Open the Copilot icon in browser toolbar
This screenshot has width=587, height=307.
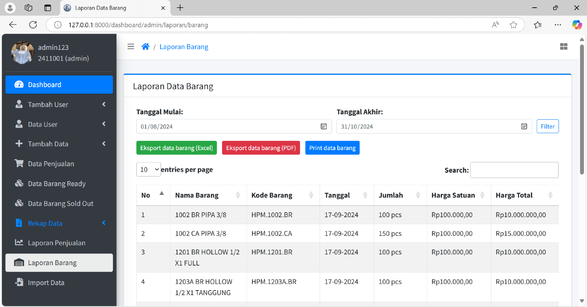pos(577,25)
